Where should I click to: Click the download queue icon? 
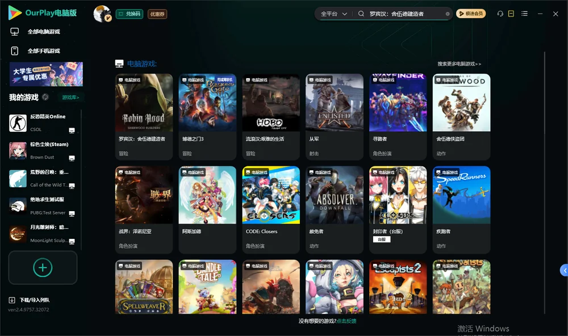[12, 300]
